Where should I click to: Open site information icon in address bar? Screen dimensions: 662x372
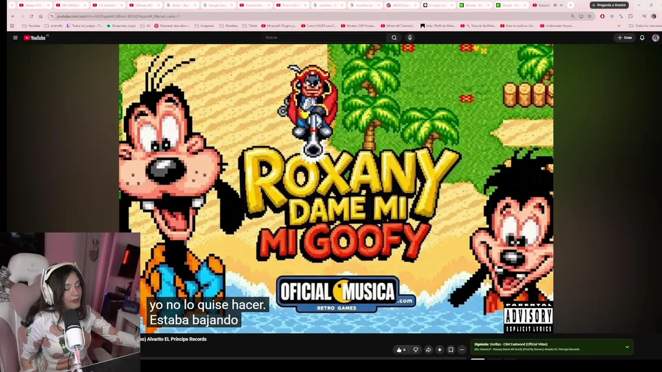point(52,16)
